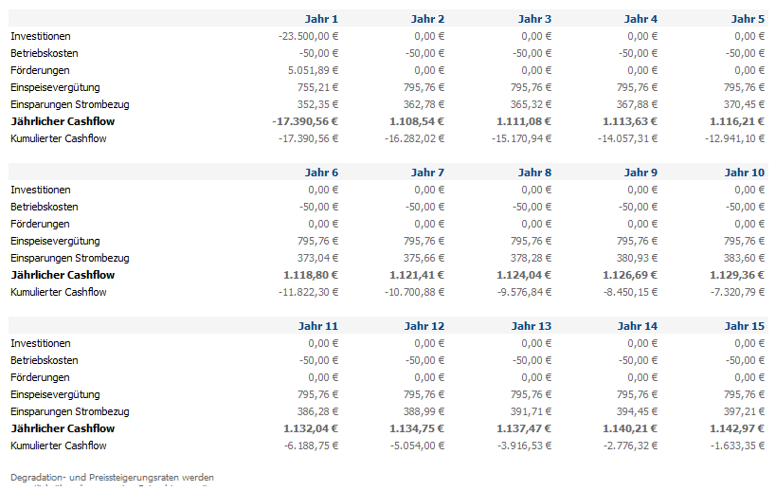This screenshot has height=491, width=775.
Task: Select the Kumulierter Cashflow value -7.320,79 €
Action: (x=737, y=292)
